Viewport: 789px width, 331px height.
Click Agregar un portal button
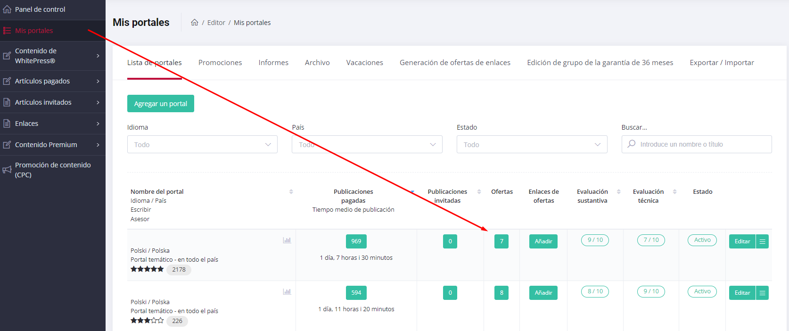pyautogui.click(x=161, y=104)
